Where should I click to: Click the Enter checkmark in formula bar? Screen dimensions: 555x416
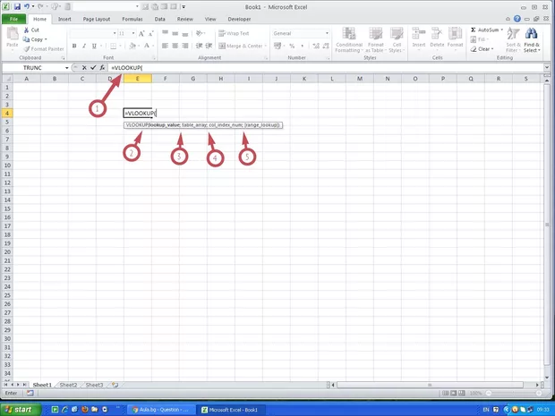tap(93, 68)
